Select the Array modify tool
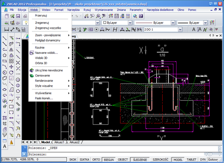 pos(11,61)
